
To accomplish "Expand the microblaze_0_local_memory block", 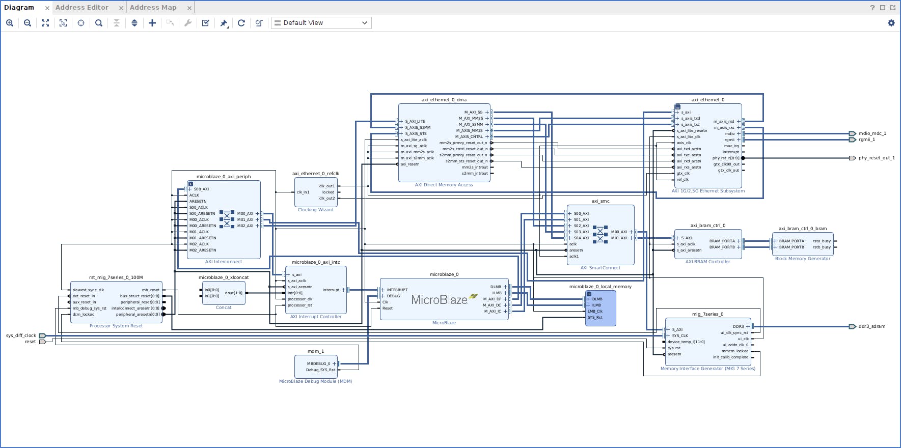I will pyautogui.click(x=589, y=294).
